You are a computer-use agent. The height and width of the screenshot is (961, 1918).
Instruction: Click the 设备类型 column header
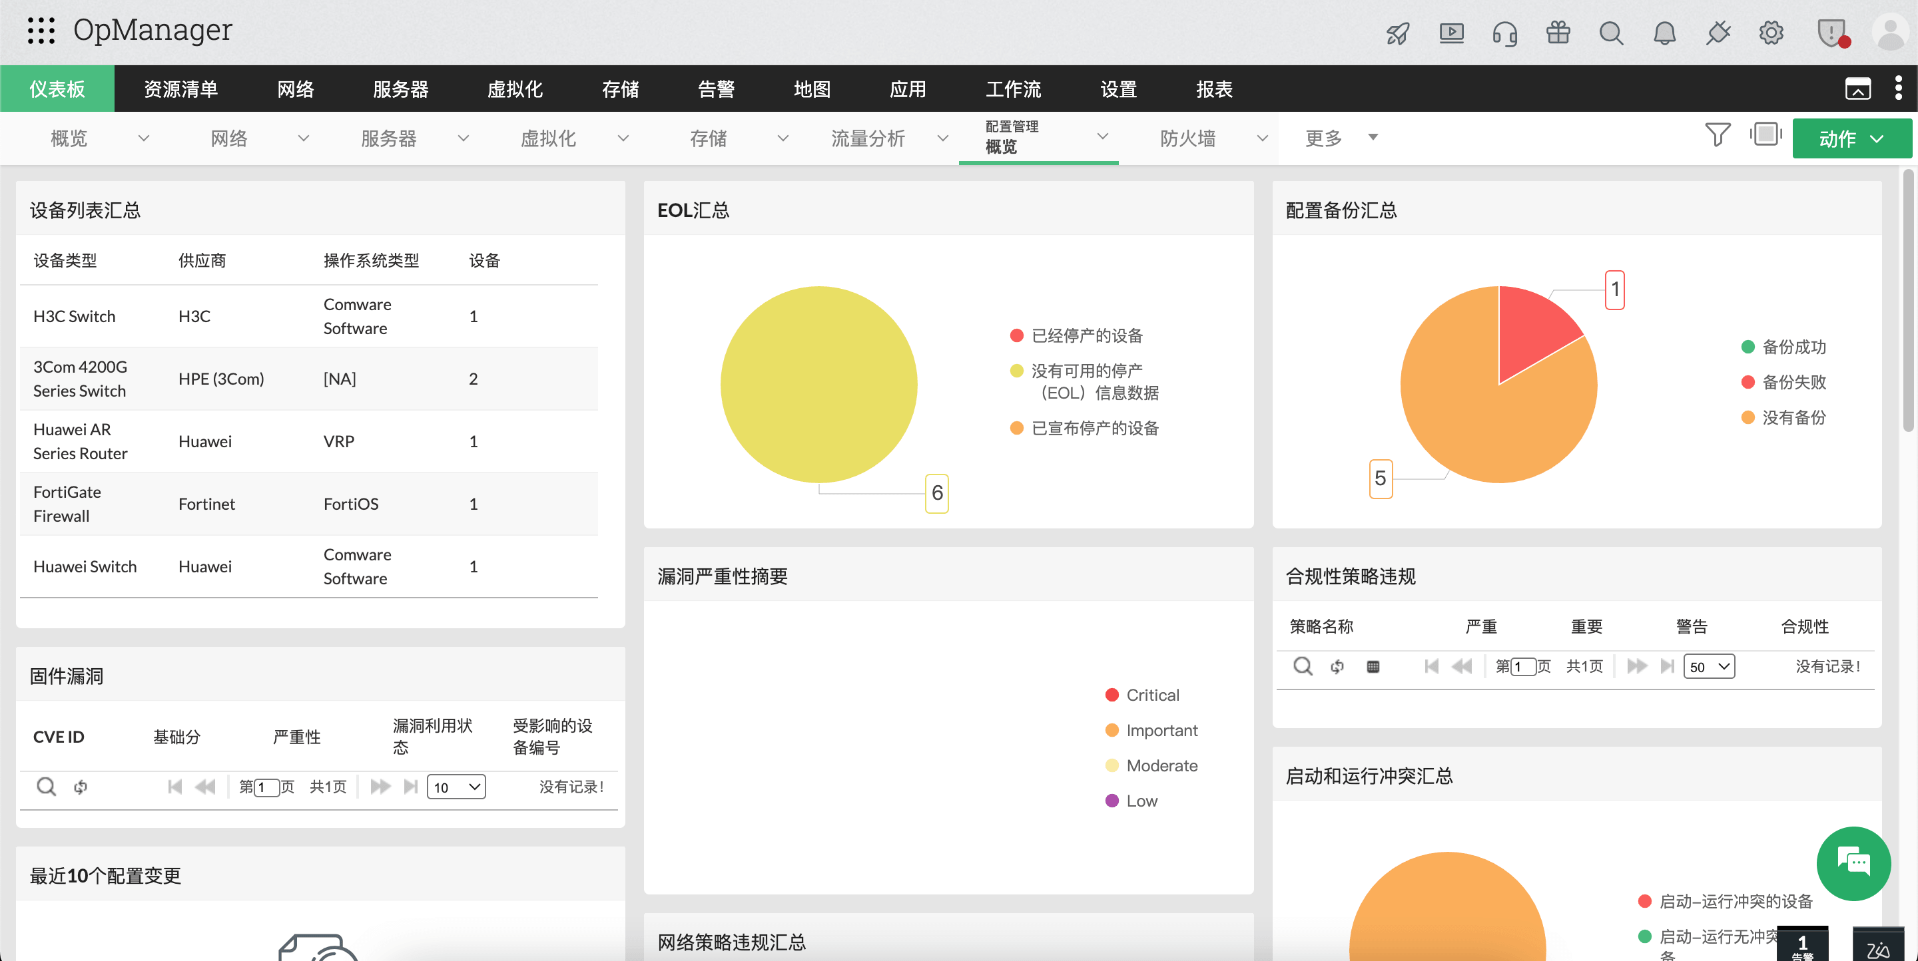(x=65, y=260)
